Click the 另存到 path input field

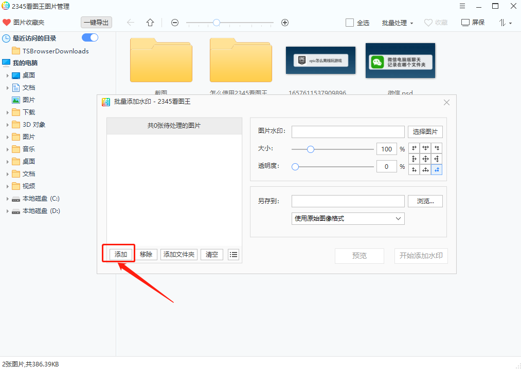tap(348, 201)
